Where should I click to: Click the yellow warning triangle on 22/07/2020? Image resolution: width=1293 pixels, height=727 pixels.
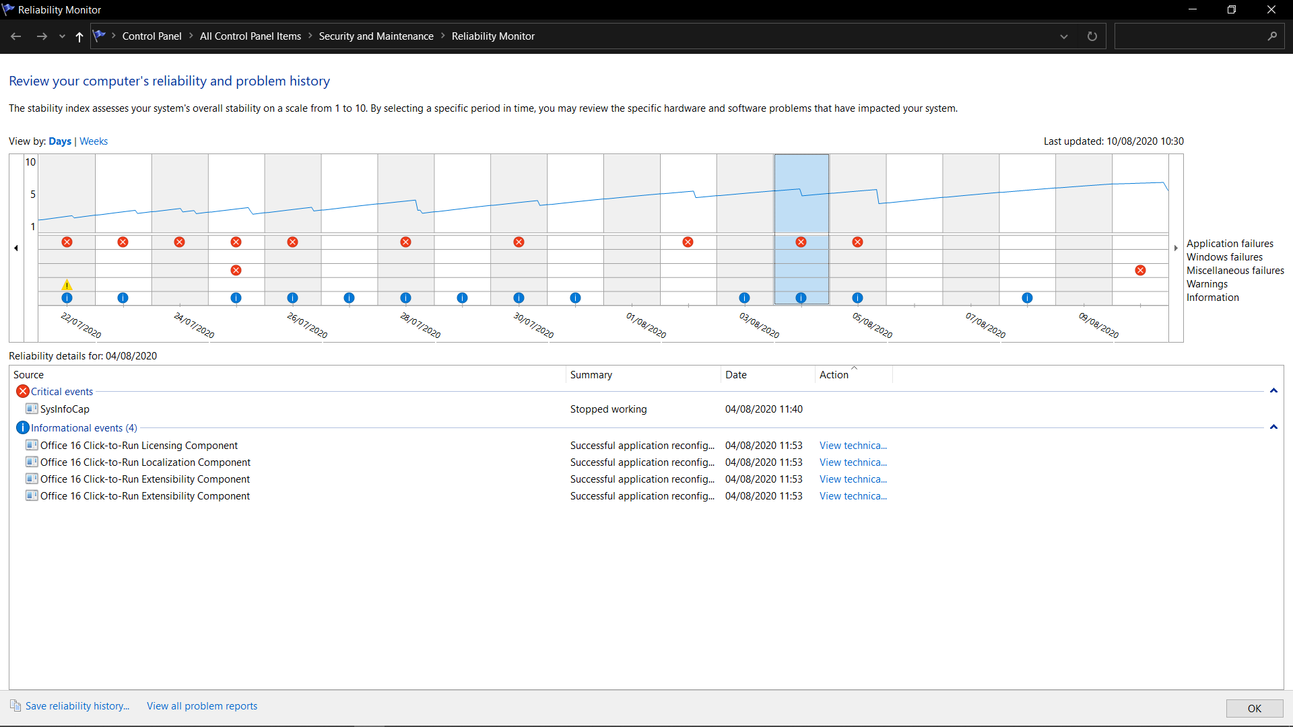point(67,285)
